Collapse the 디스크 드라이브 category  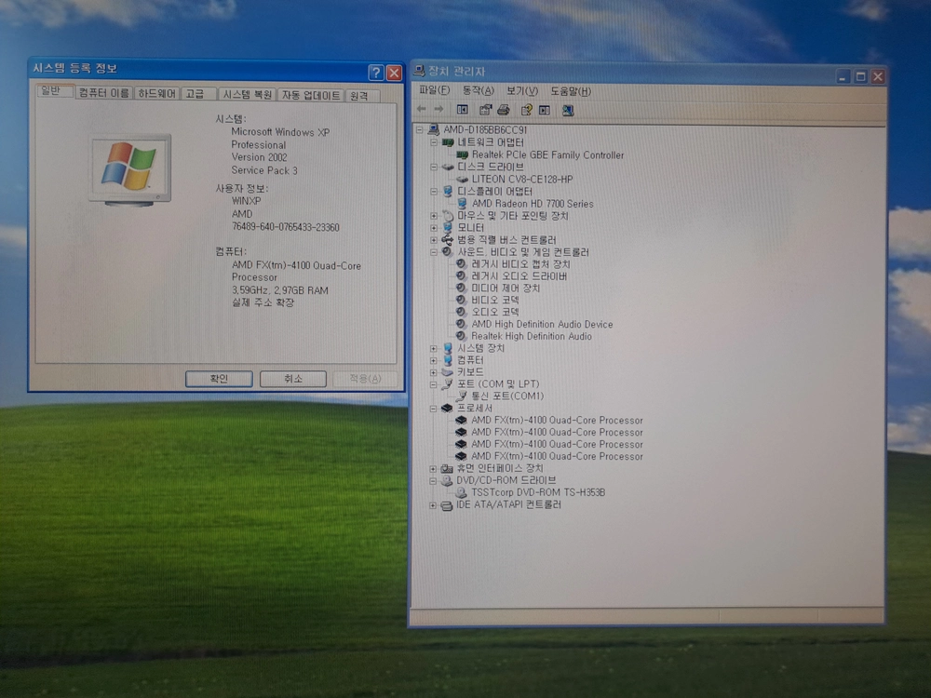(434, 167)
